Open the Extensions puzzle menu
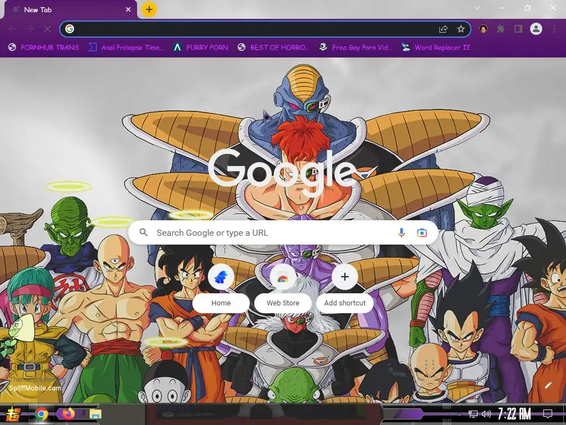The width and height of the screenshot is (566, 425). pos(500,29)
